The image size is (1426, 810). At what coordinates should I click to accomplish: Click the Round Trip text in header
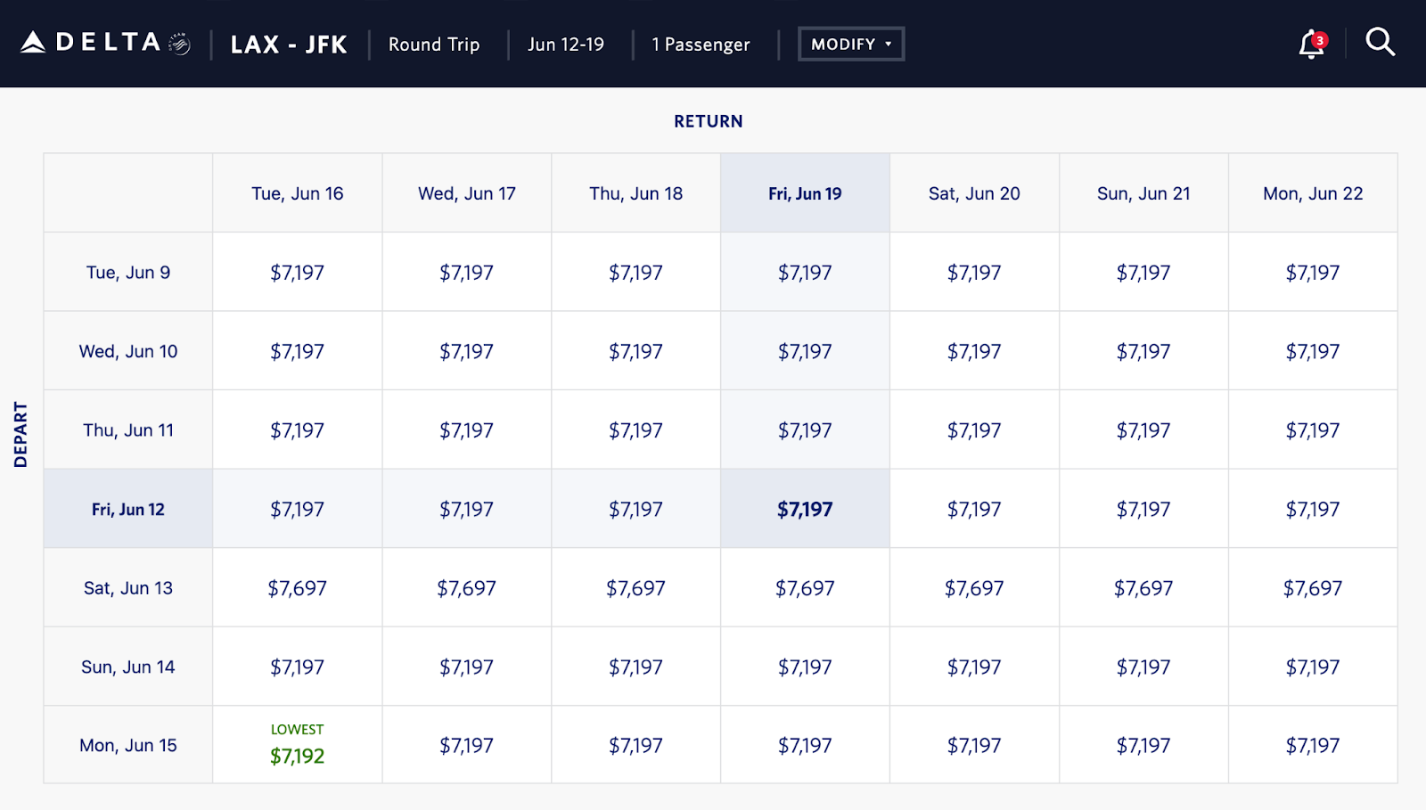[434, 45]
